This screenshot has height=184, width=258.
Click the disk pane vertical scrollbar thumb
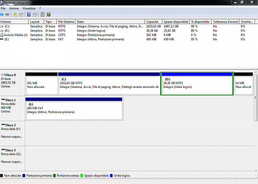click(x=256, y=97)
